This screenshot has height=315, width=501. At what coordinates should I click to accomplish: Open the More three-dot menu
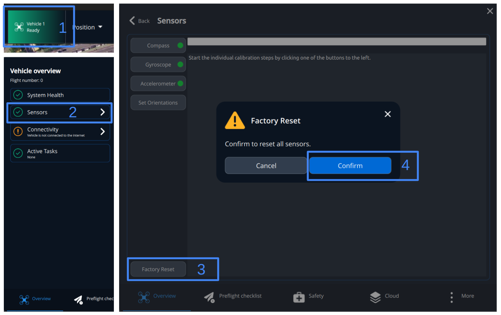pyautogui.click(x=451, y=297)
